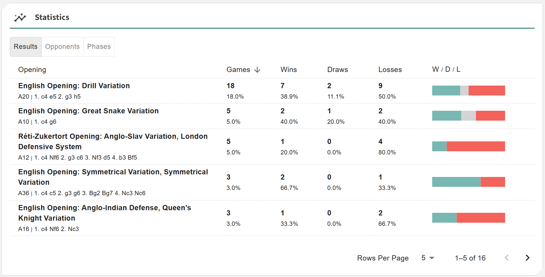545x277 pixels.
Task: Click Drill Variation red losses bar segment
Action: [487, 91]
